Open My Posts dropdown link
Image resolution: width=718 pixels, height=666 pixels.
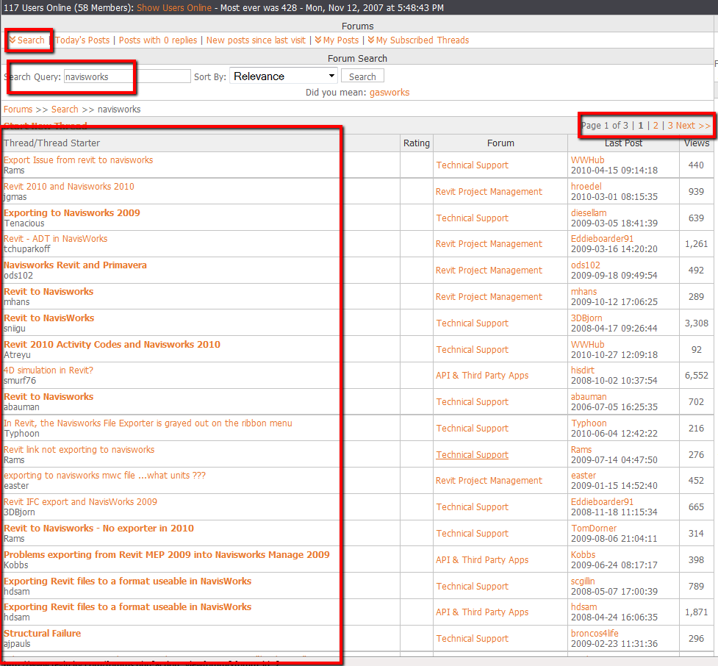[x=337, y=40]
